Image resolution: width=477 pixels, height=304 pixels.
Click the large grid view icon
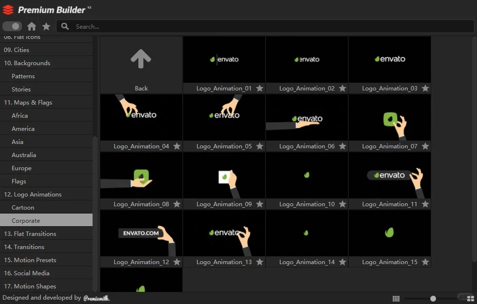(471, 299)
